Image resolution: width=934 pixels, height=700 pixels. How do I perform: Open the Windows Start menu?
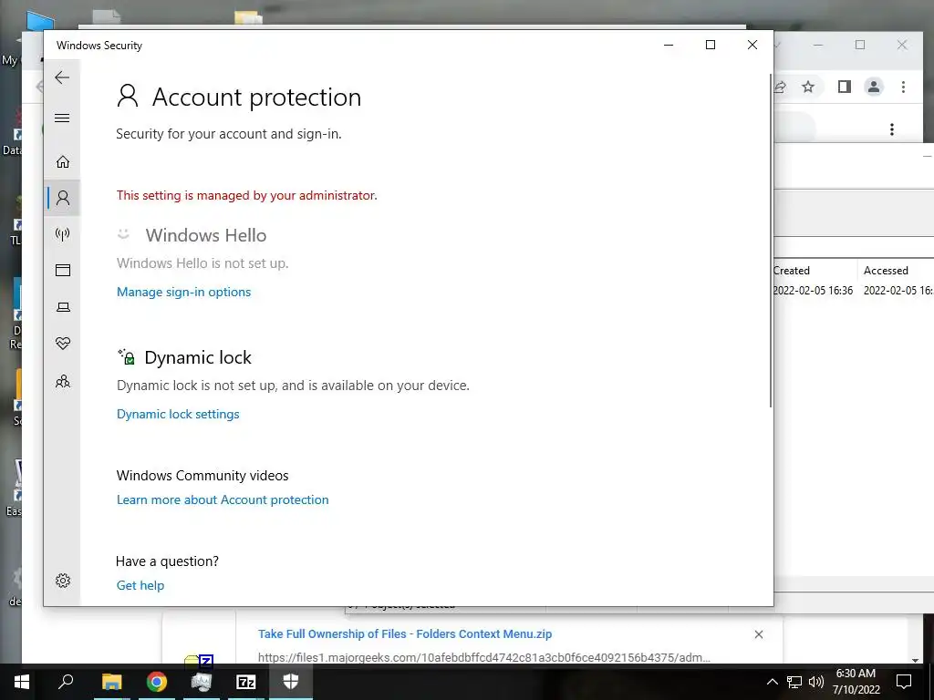point(22,682)
